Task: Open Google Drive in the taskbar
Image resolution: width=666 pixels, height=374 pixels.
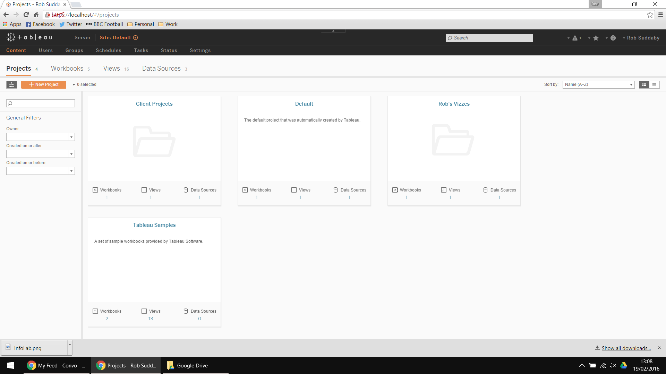Action: pyautogui.click(x=196, y=365)
